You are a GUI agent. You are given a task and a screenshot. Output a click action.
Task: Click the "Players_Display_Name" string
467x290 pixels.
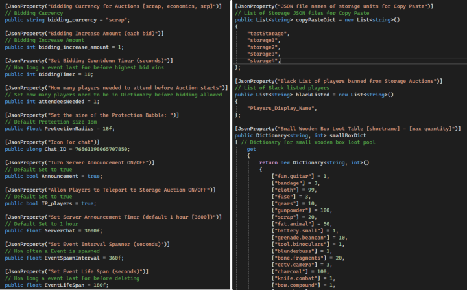(x=277, y=107)
